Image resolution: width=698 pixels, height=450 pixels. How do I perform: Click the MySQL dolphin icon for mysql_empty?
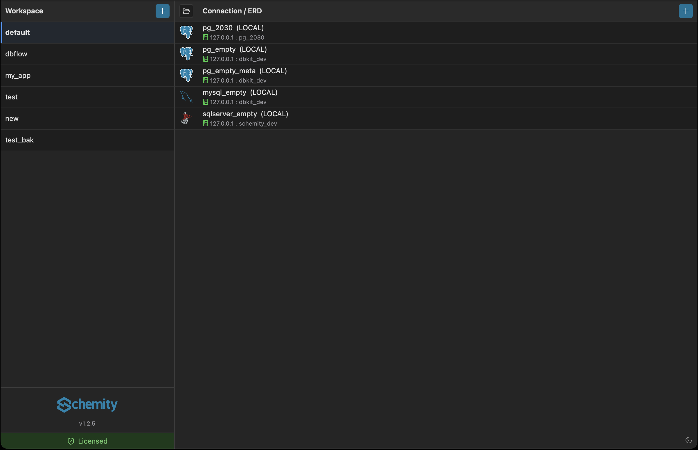186,97
